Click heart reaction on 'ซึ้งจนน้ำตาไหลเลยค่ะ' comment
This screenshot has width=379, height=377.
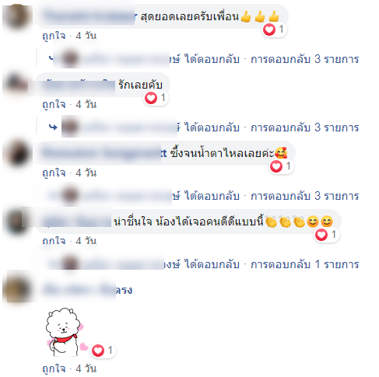(x=276, y=166)
